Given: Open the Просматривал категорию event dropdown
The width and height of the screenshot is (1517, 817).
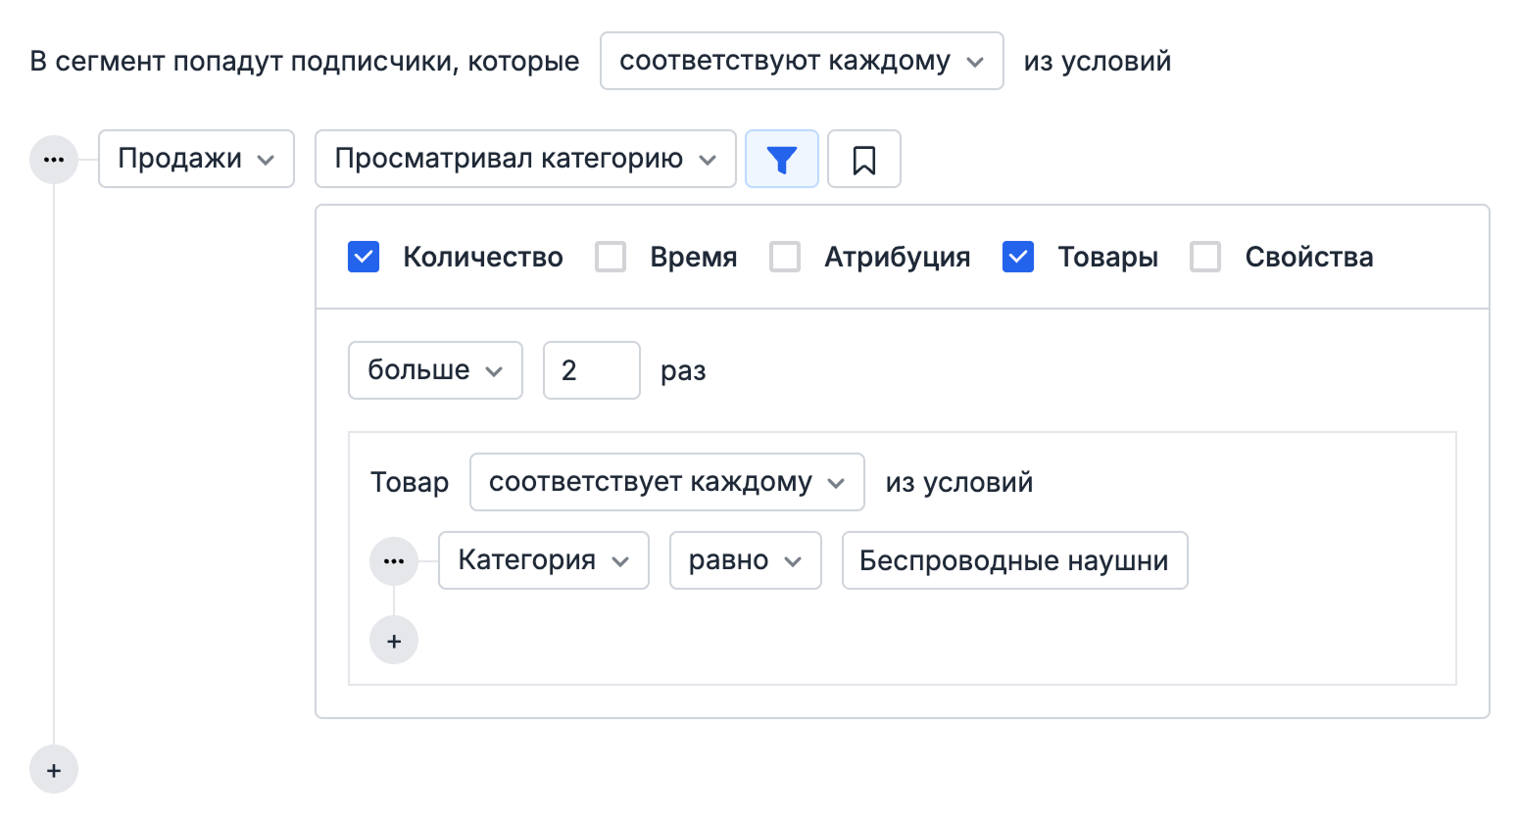Looking at the screenshot, I should coord(525,158).
